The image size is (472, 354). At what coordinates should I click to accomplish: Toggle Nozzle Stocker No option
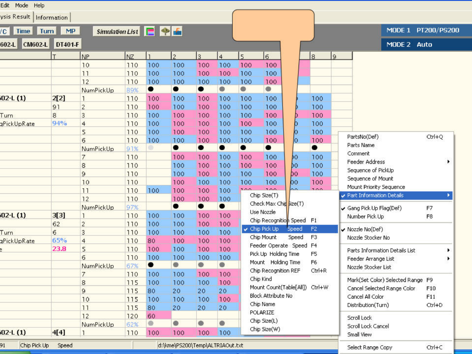(368, 238)
